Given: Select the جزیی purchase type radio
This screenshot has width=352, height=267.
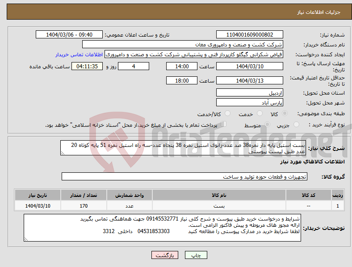Looking at the screenshot, I should point(296,124).
